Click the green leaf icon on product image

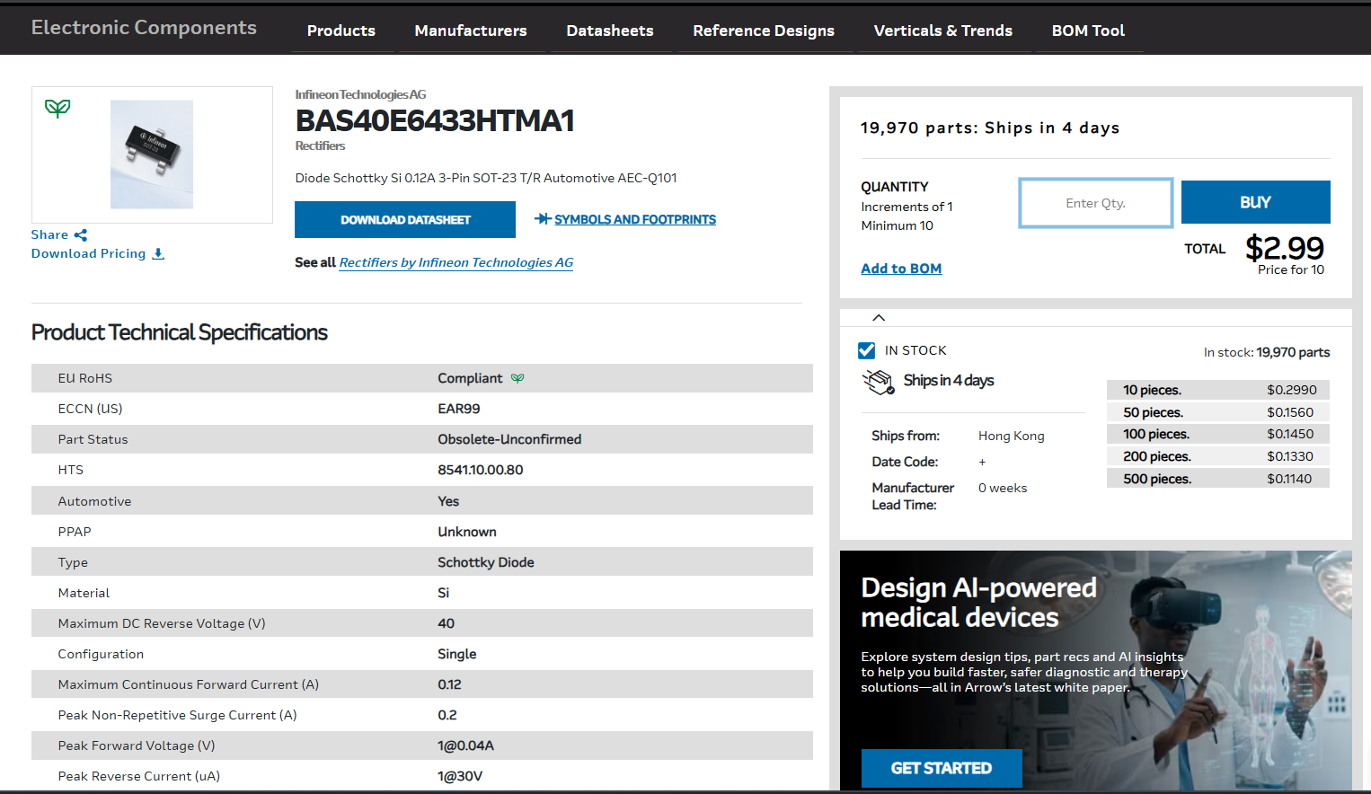[x=57, y=109]
